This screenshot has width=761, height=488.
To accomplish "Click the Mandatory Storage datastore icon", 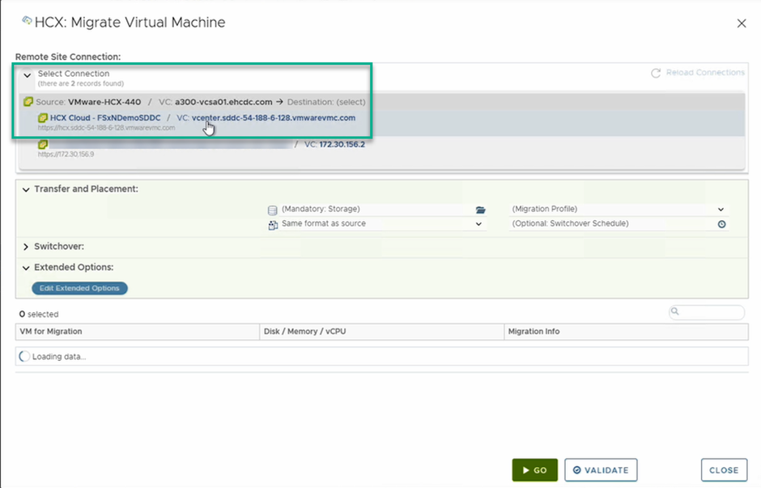I will pos(272,210).
